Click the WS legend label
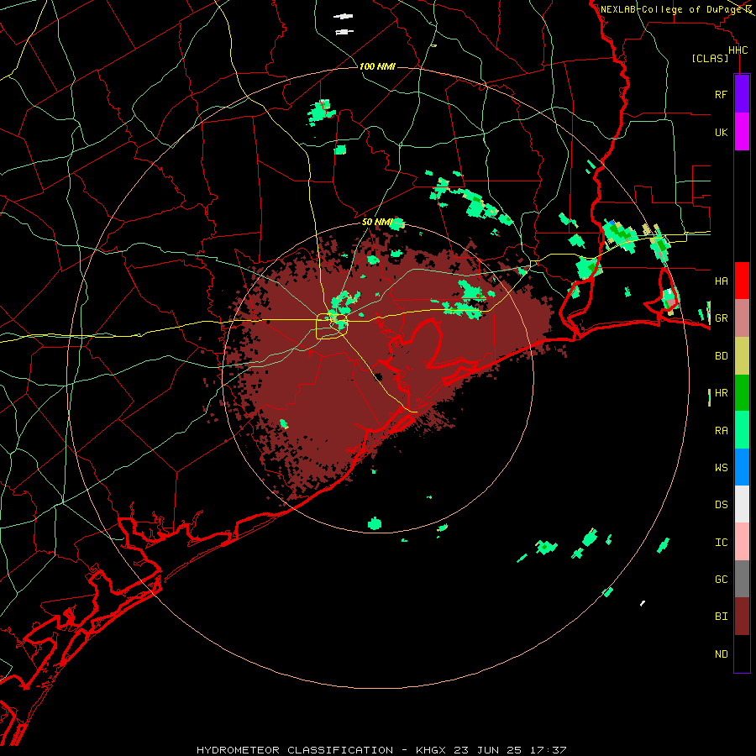The height and width of the screenshot is (756, 756). point(721,467)
